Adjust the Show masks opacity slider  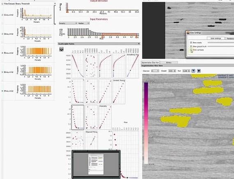(x=221, y=43)
